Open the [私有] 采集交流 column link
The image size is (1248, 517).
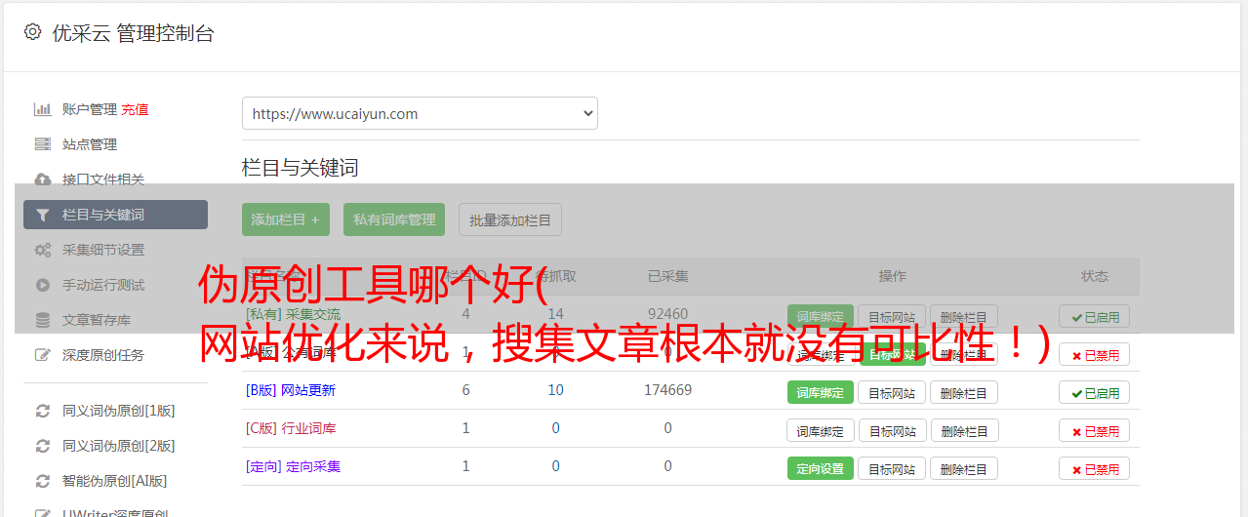[293, 314]
